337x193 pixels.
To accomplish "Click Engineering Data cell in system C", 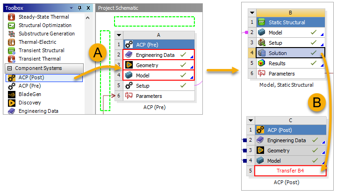I will (x=291, y=140).
